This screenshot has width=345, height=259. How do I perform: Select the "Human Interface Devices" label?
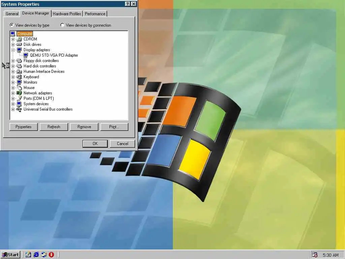44,71
